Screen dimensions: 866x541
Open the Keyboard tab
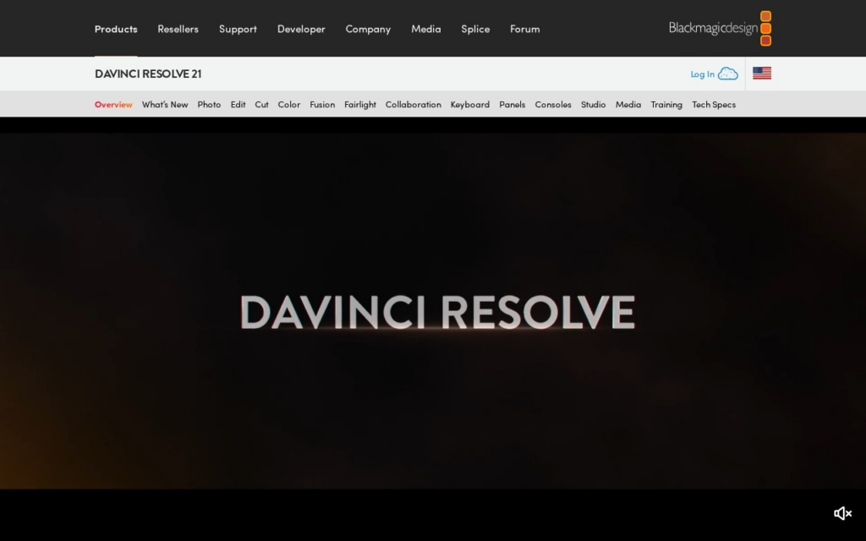(470, 104)
